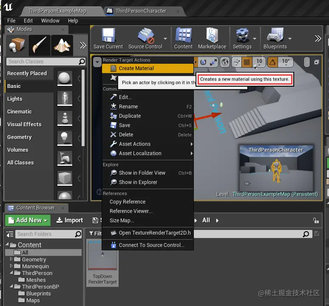Expand more modes with double chevron
Viewport: 329px width, 306px height.
pyautogui.click(x=83, y=45)
